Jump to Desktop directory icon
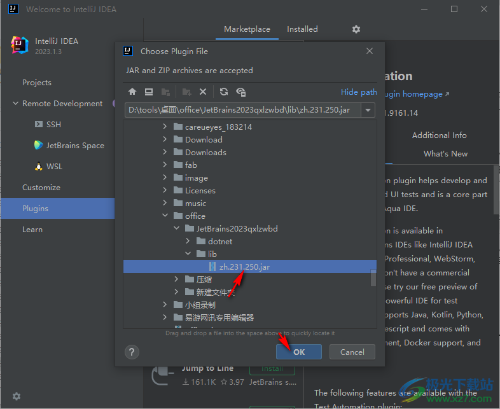The image size is (500, 409). click(x=149, y=92)
